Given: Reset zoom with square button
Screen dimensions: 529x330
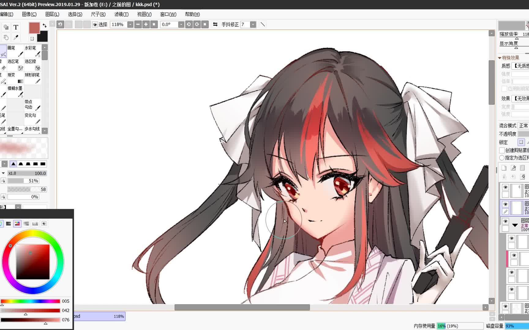Looking at the screenshot, I should [154, 24].
